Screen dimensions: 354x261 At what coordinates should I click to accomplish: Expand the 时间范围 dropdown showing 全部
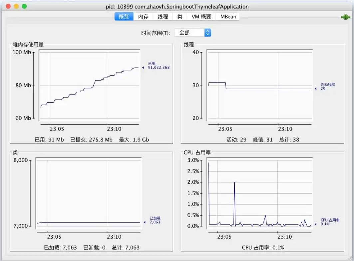[193, 33]
